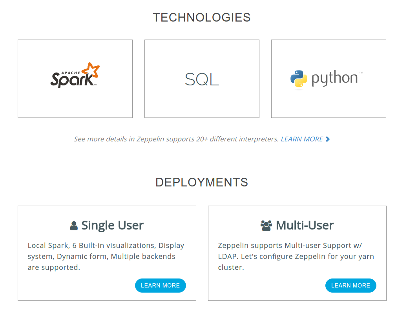
Task: Click the TECHNOLOGIES section title
Action: tap(202, 18)
